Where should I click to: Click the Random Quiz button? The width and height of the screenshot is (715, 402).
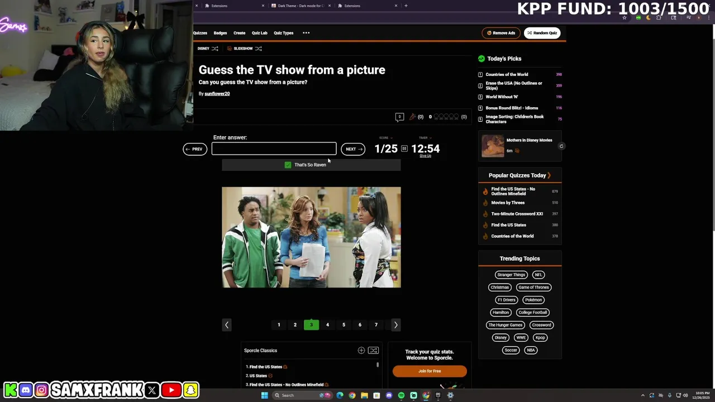click(x=542, y=33)
